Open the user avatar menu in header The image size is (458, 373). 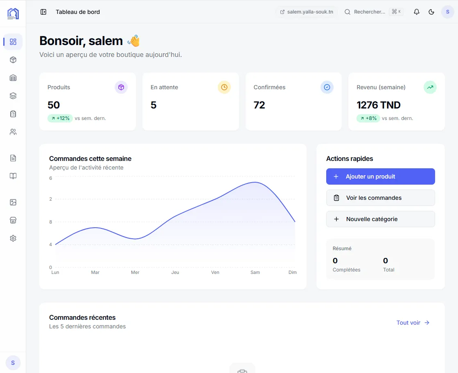pos(447,12)
